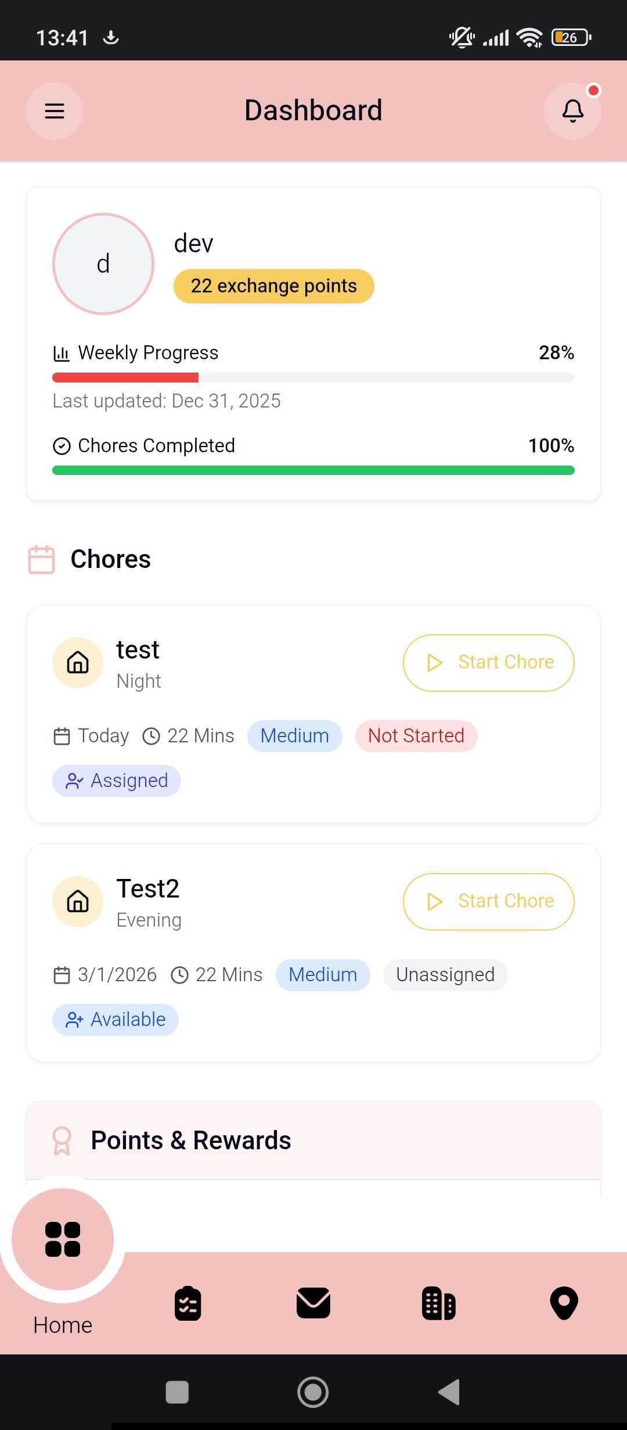Open the hamburger menu

[x=54, y=111]
